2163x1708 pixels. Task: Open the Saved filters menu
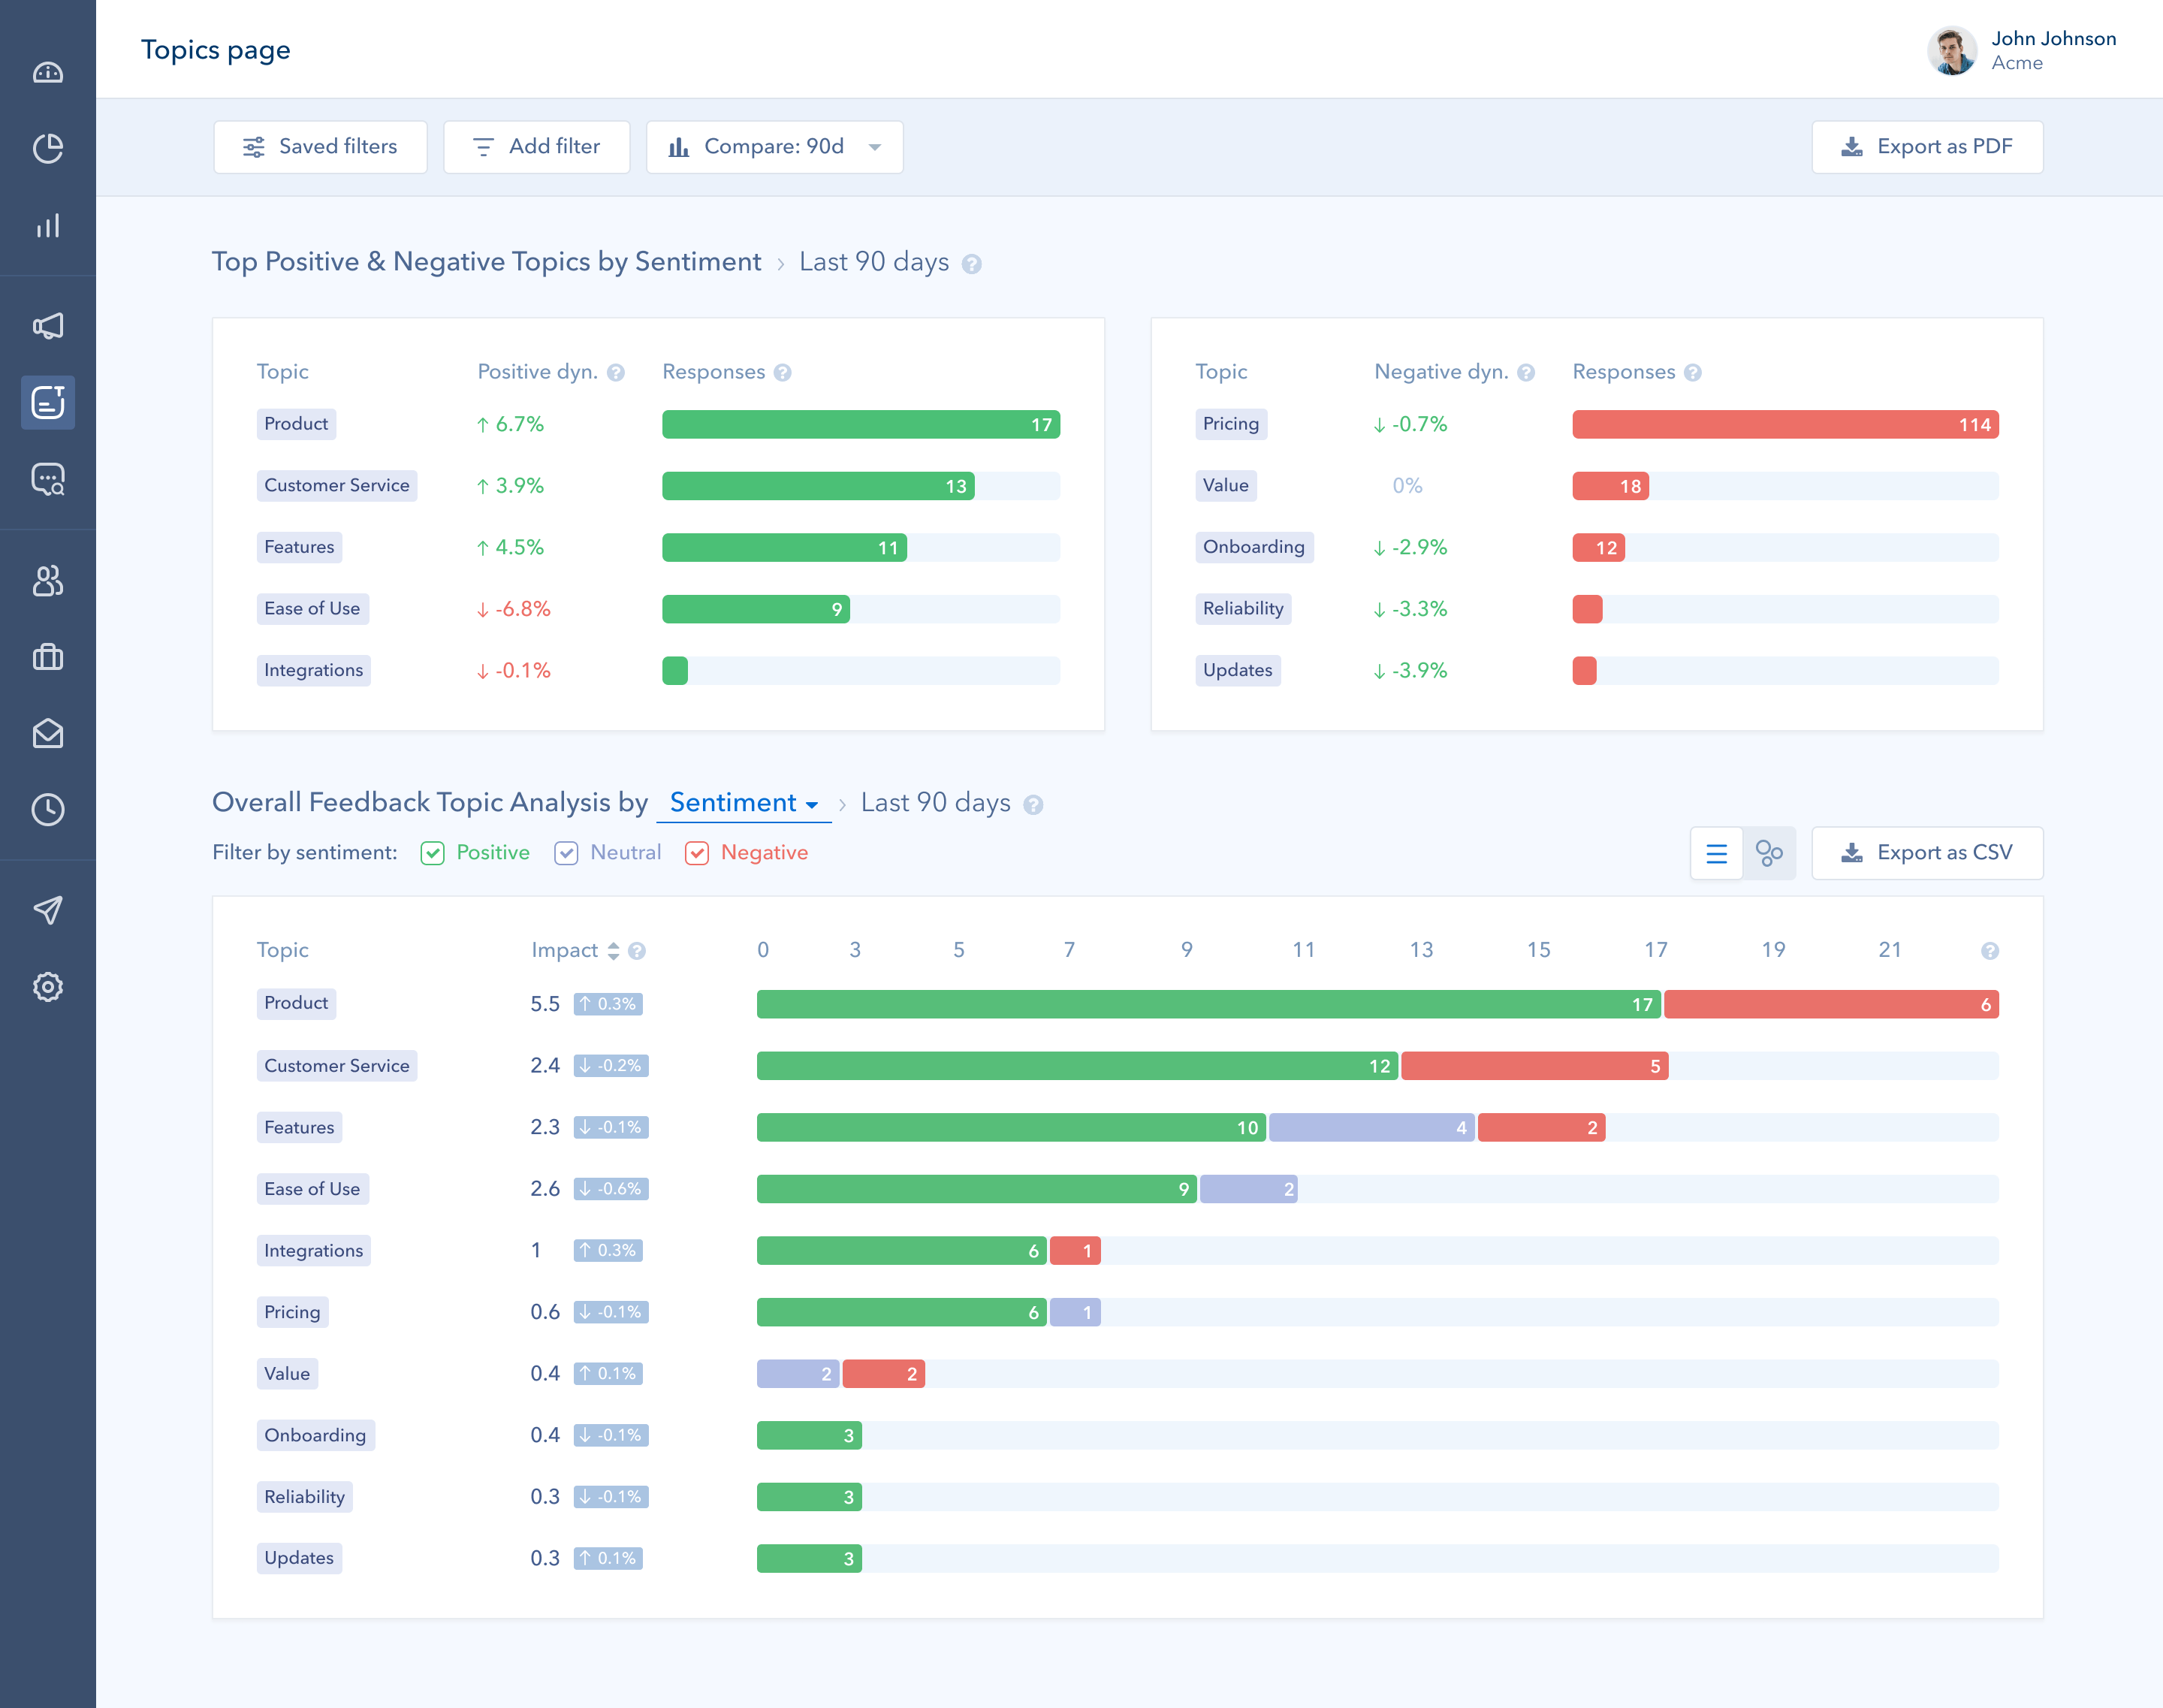tap(320, 147)
